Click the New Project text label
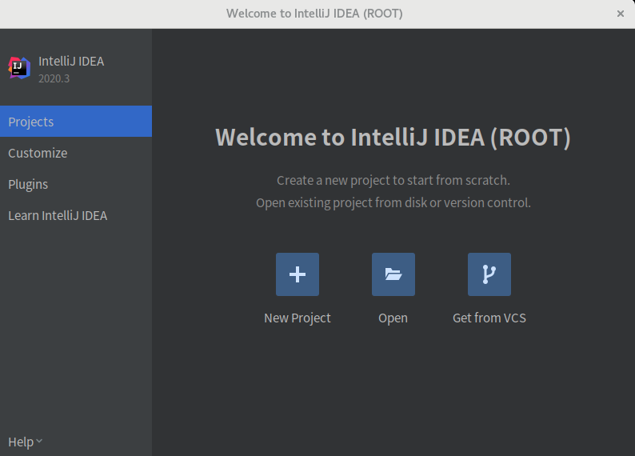635x456 pixels. 298,318
